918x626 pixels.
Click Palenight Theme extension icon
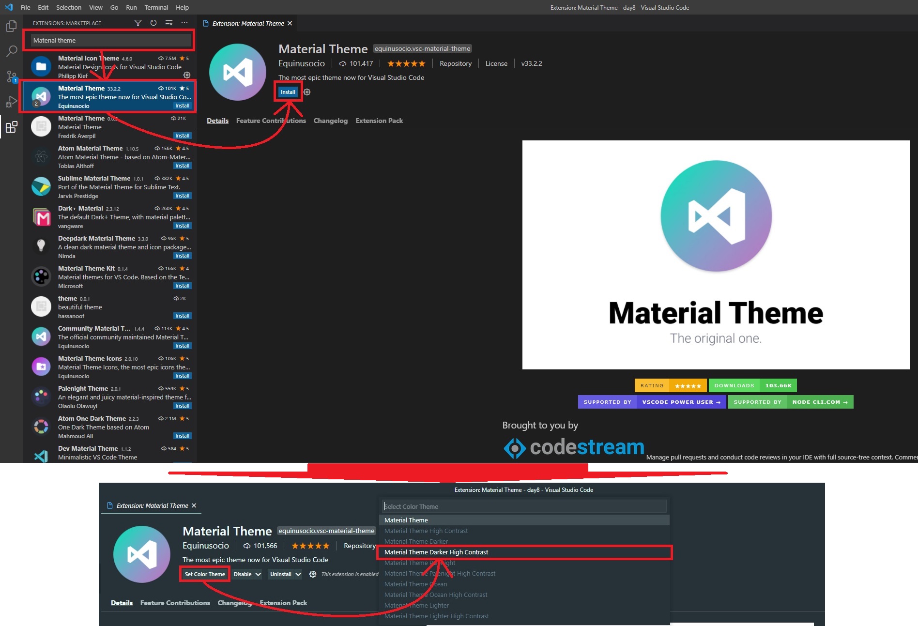(x=41, y=397)
